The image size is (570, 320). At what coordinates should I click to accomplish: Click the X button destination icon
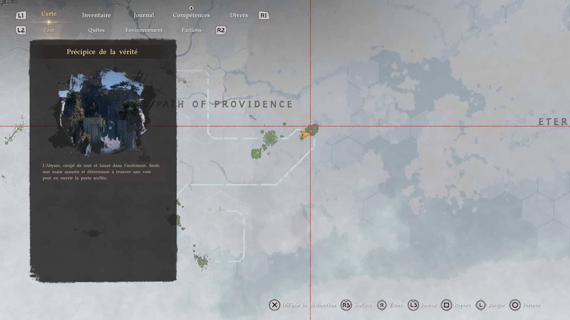pos(275,305)
